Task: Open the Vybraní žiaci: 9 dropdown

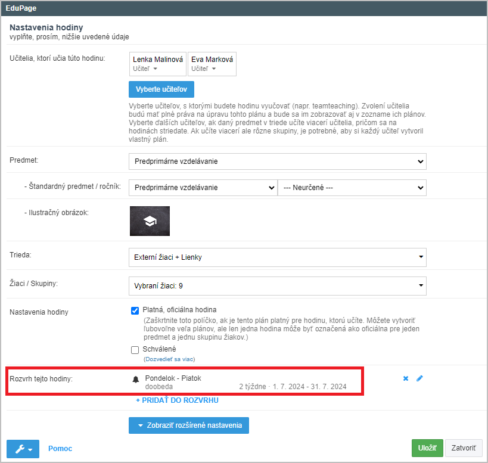Action: [x=278, y=286]
